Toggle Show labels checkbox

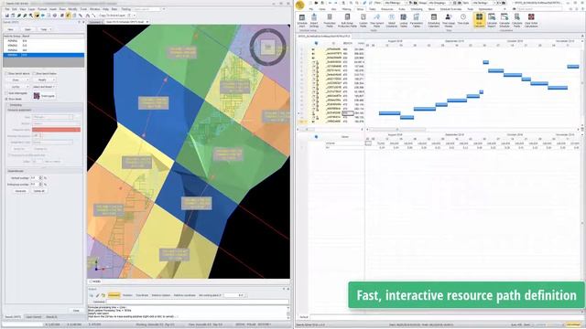(x=6, y=99)
